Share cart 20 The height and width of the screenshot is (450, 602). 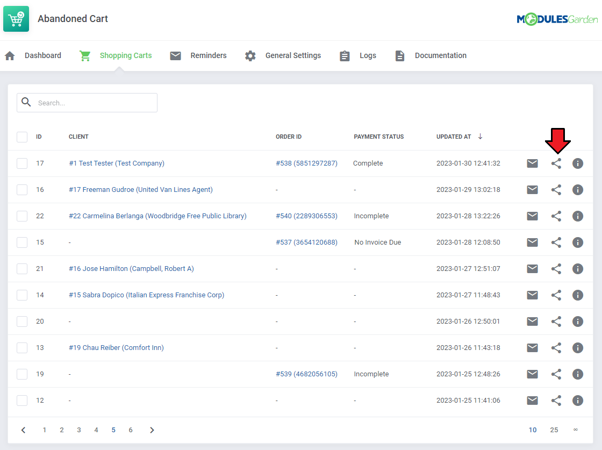(556, 322)
